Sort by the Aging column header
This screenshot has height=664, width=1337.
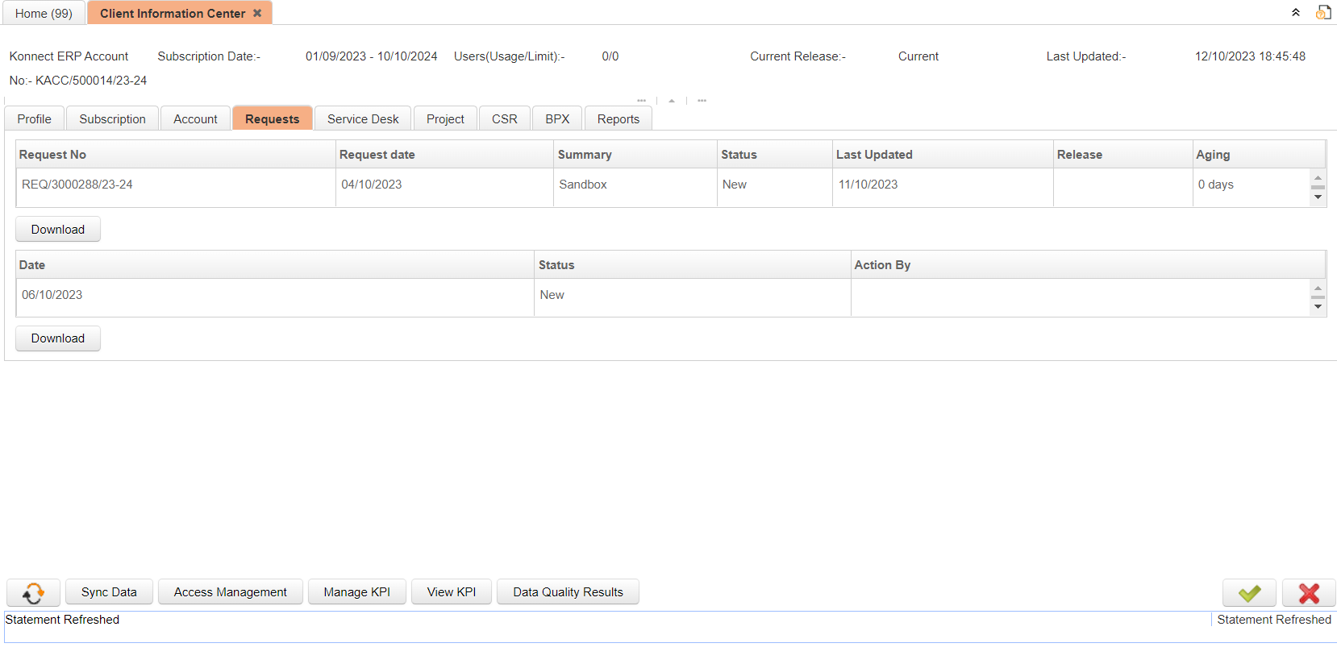[1212, 155]
